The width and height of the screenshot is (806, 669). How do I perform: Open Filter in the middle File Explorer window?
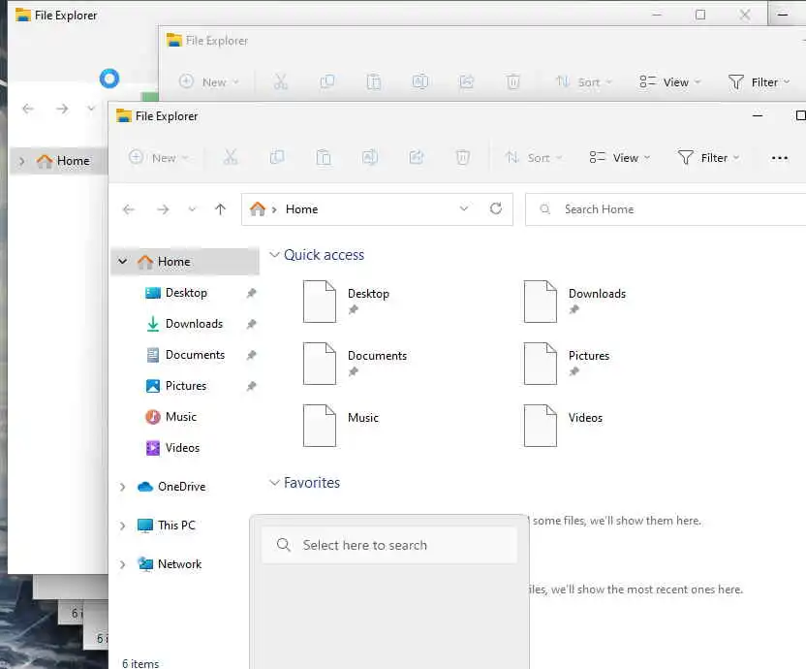759,81
